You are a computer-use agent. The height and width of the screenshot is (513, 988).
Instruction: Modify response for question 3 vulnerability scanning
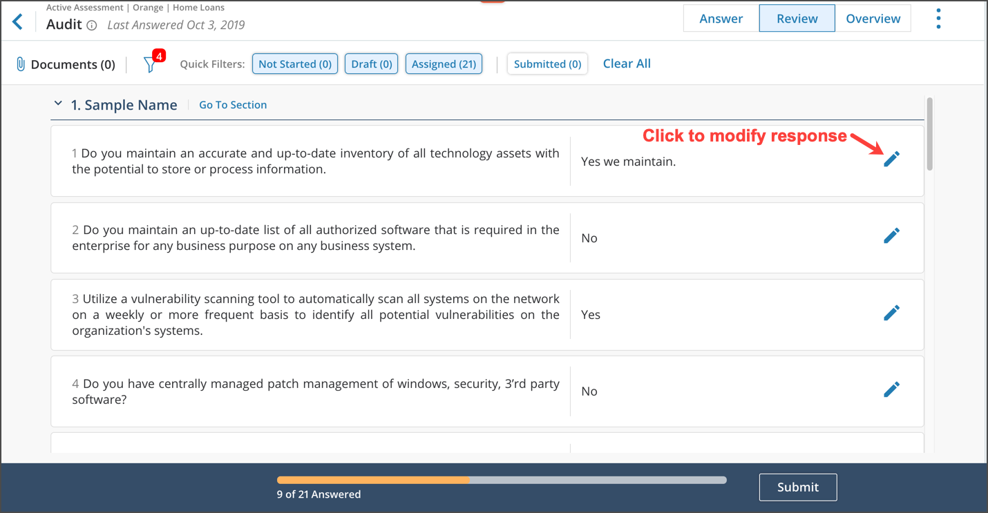click(x=892, y=313)
